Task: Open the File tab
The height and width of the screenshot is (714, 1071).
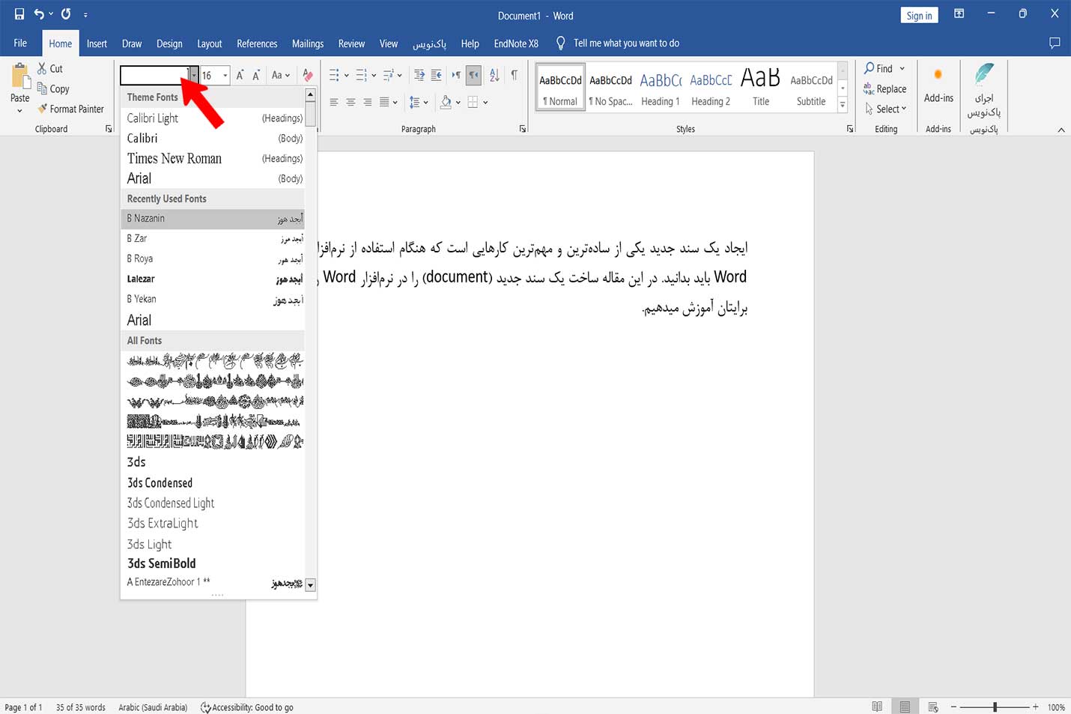Action: 20,43
